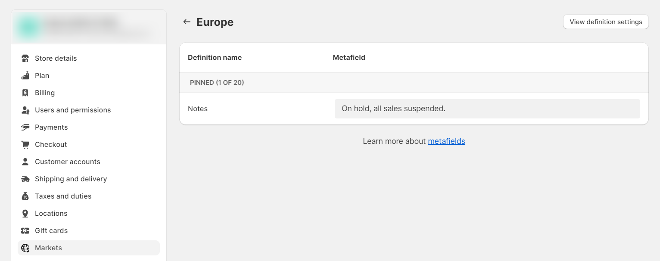
Task: Open the View definition settings button
Action: click(606, 22)
